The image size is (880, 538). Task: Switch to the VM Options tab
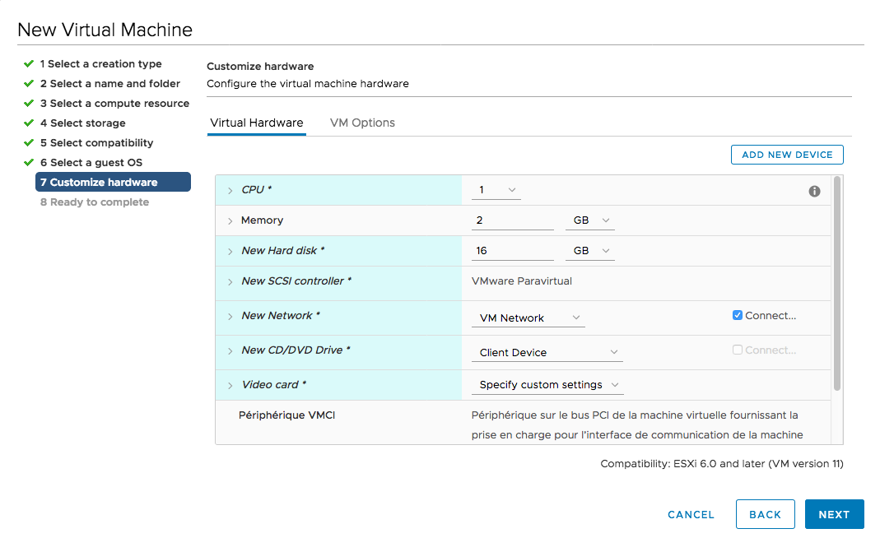[362, 123]
